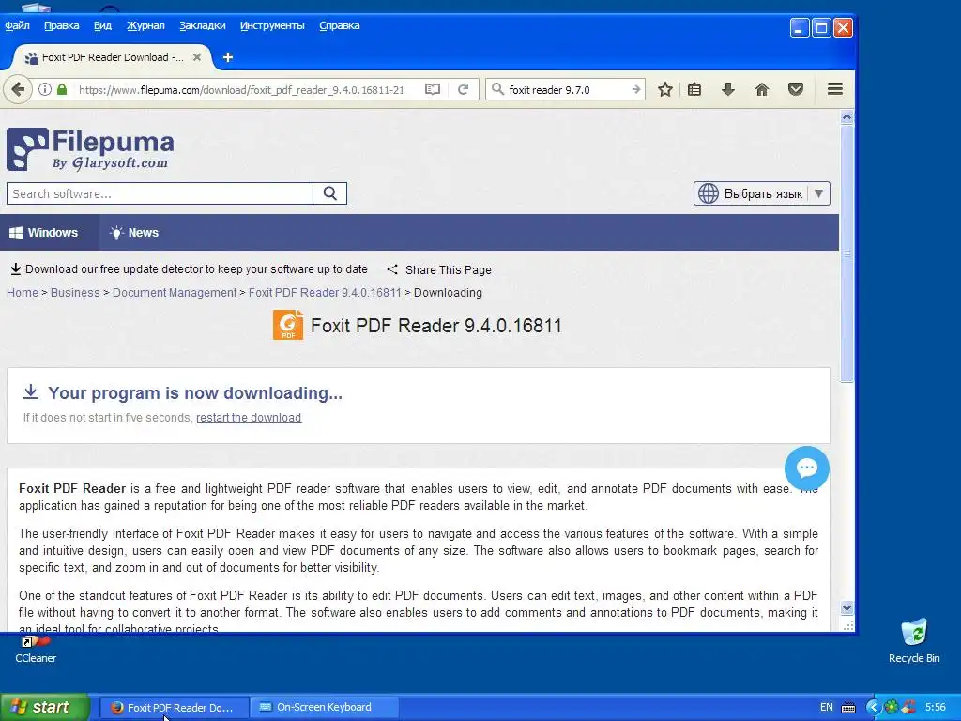The image size is (961, 721).
Task: Open the Закладки menu
Action: [x=203, y=25]
